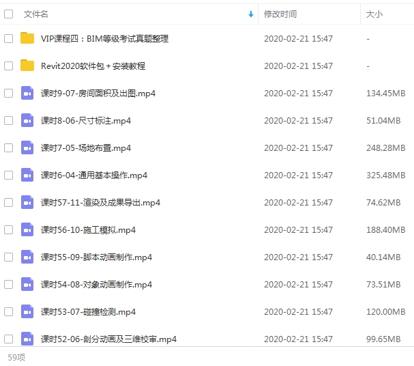Click size value 51.04MB
Screen dimensions: 414x366
383,120
